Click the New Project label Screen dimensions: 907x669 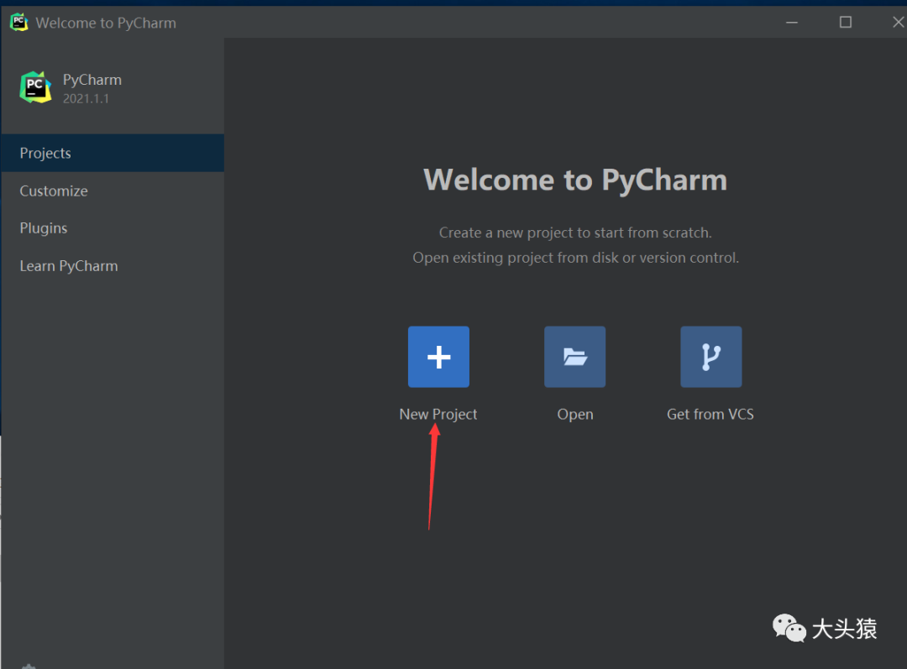click(x=438, y=415)
